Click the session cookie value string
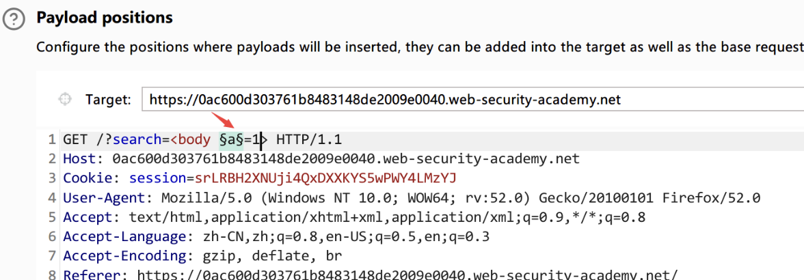 click(x=325, y=178)
